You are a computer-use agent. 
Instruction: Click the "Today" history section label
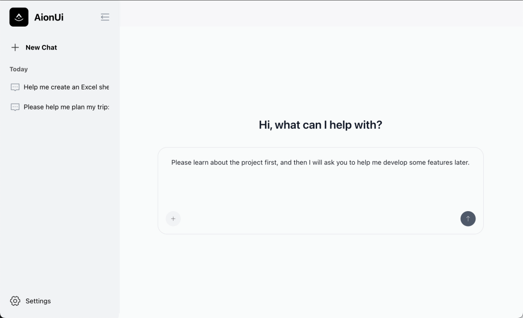(19, 69)
